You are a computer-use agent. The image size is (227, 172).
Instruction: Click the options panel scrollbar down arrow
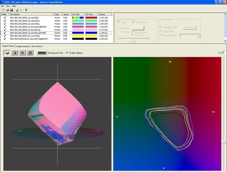pyautogui.click(x=225, y=41)
